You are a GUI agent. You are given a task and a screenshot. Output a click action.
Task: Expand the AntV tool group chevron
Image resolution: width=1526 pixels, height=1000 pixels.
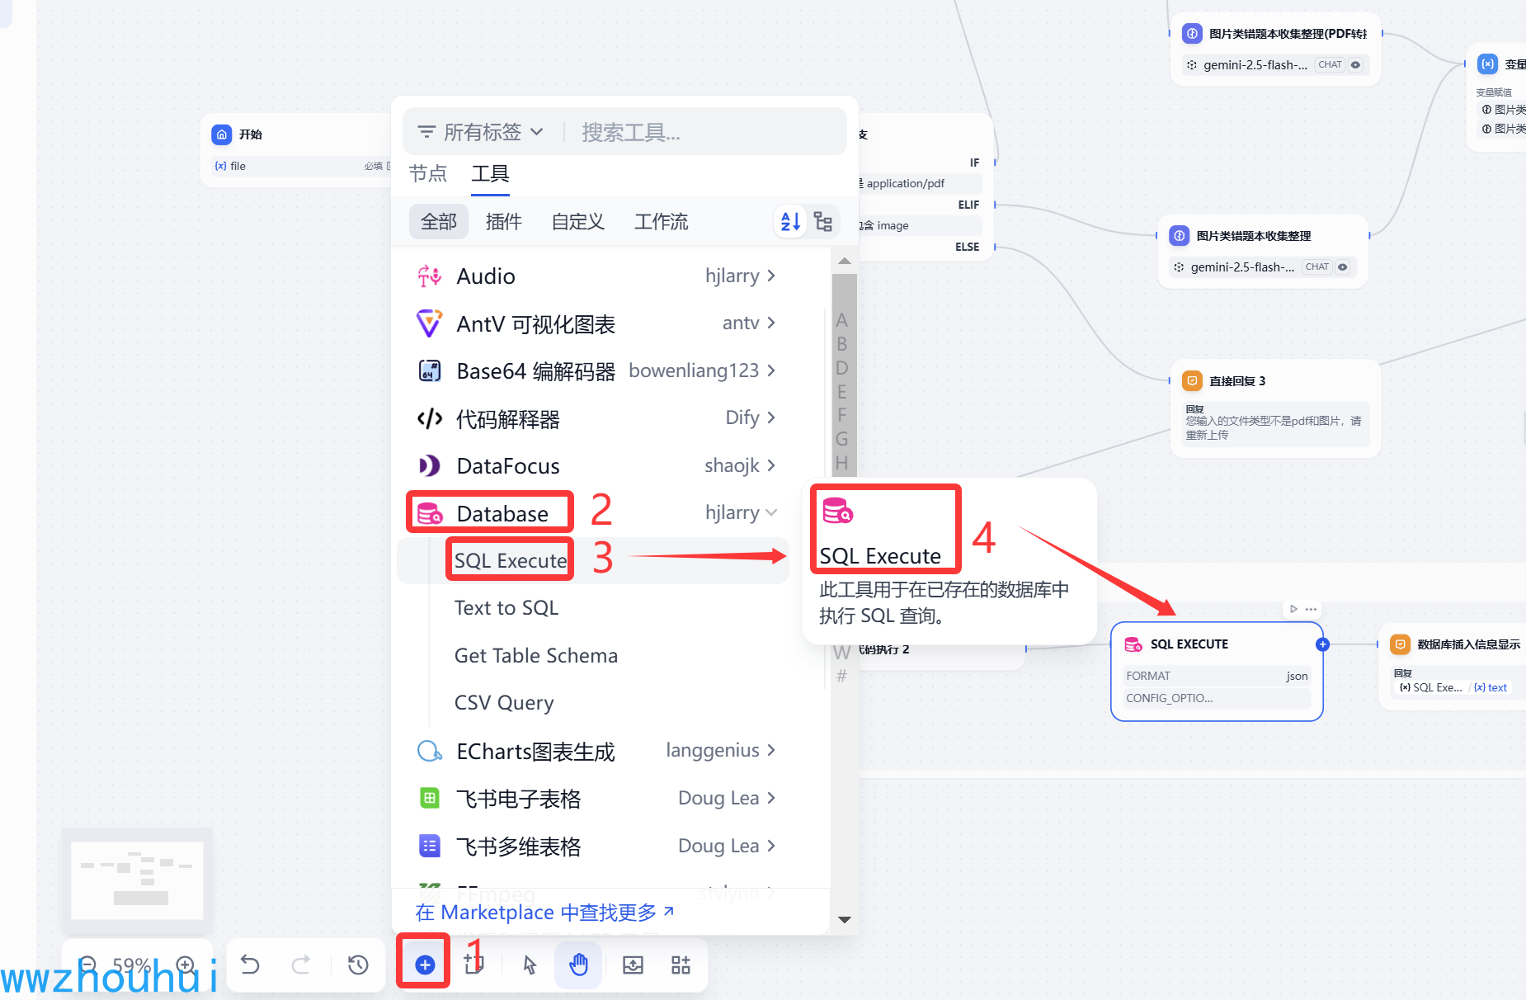771,323
